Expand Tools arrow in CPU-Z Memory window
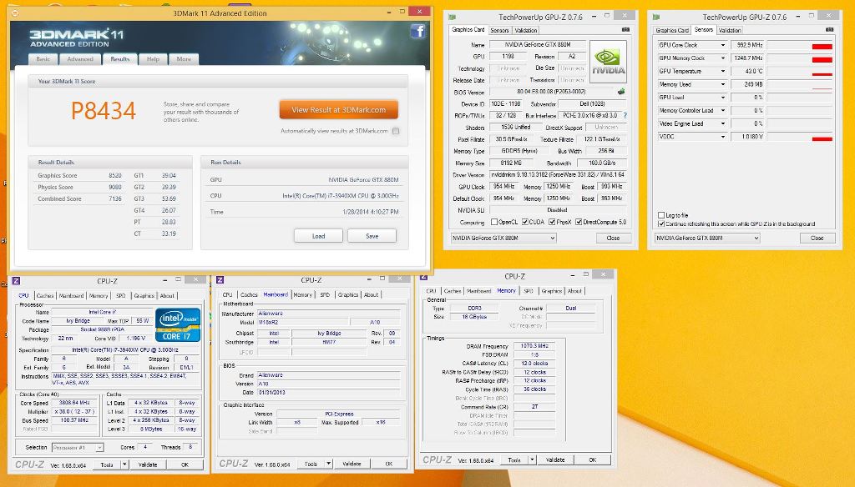This screenshot has width=855, height=487. tap(532, 460)
